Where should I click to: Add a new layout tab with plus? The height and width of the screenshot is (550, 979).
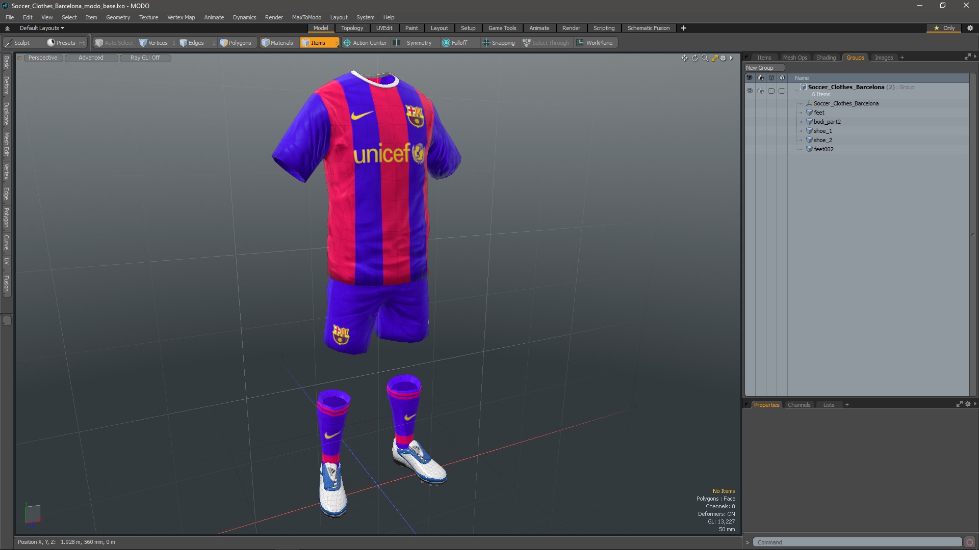(683, 28)
